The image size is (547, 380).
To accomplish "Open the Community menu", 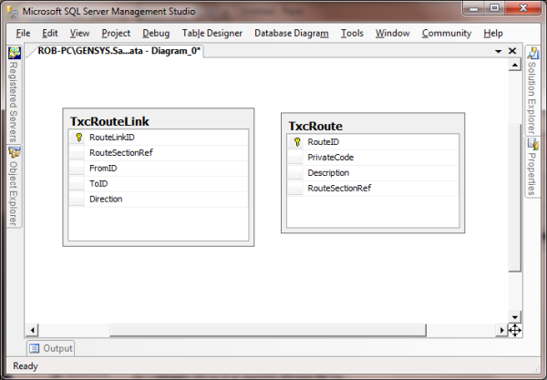I will [x=447, y=33].
